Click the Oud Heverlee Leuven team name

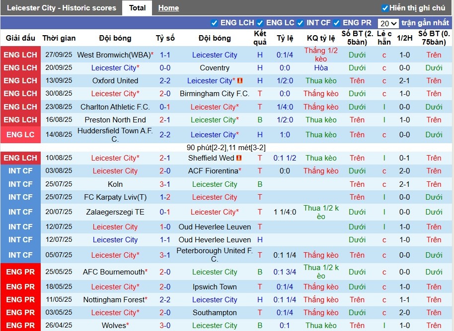click(215, 226)
